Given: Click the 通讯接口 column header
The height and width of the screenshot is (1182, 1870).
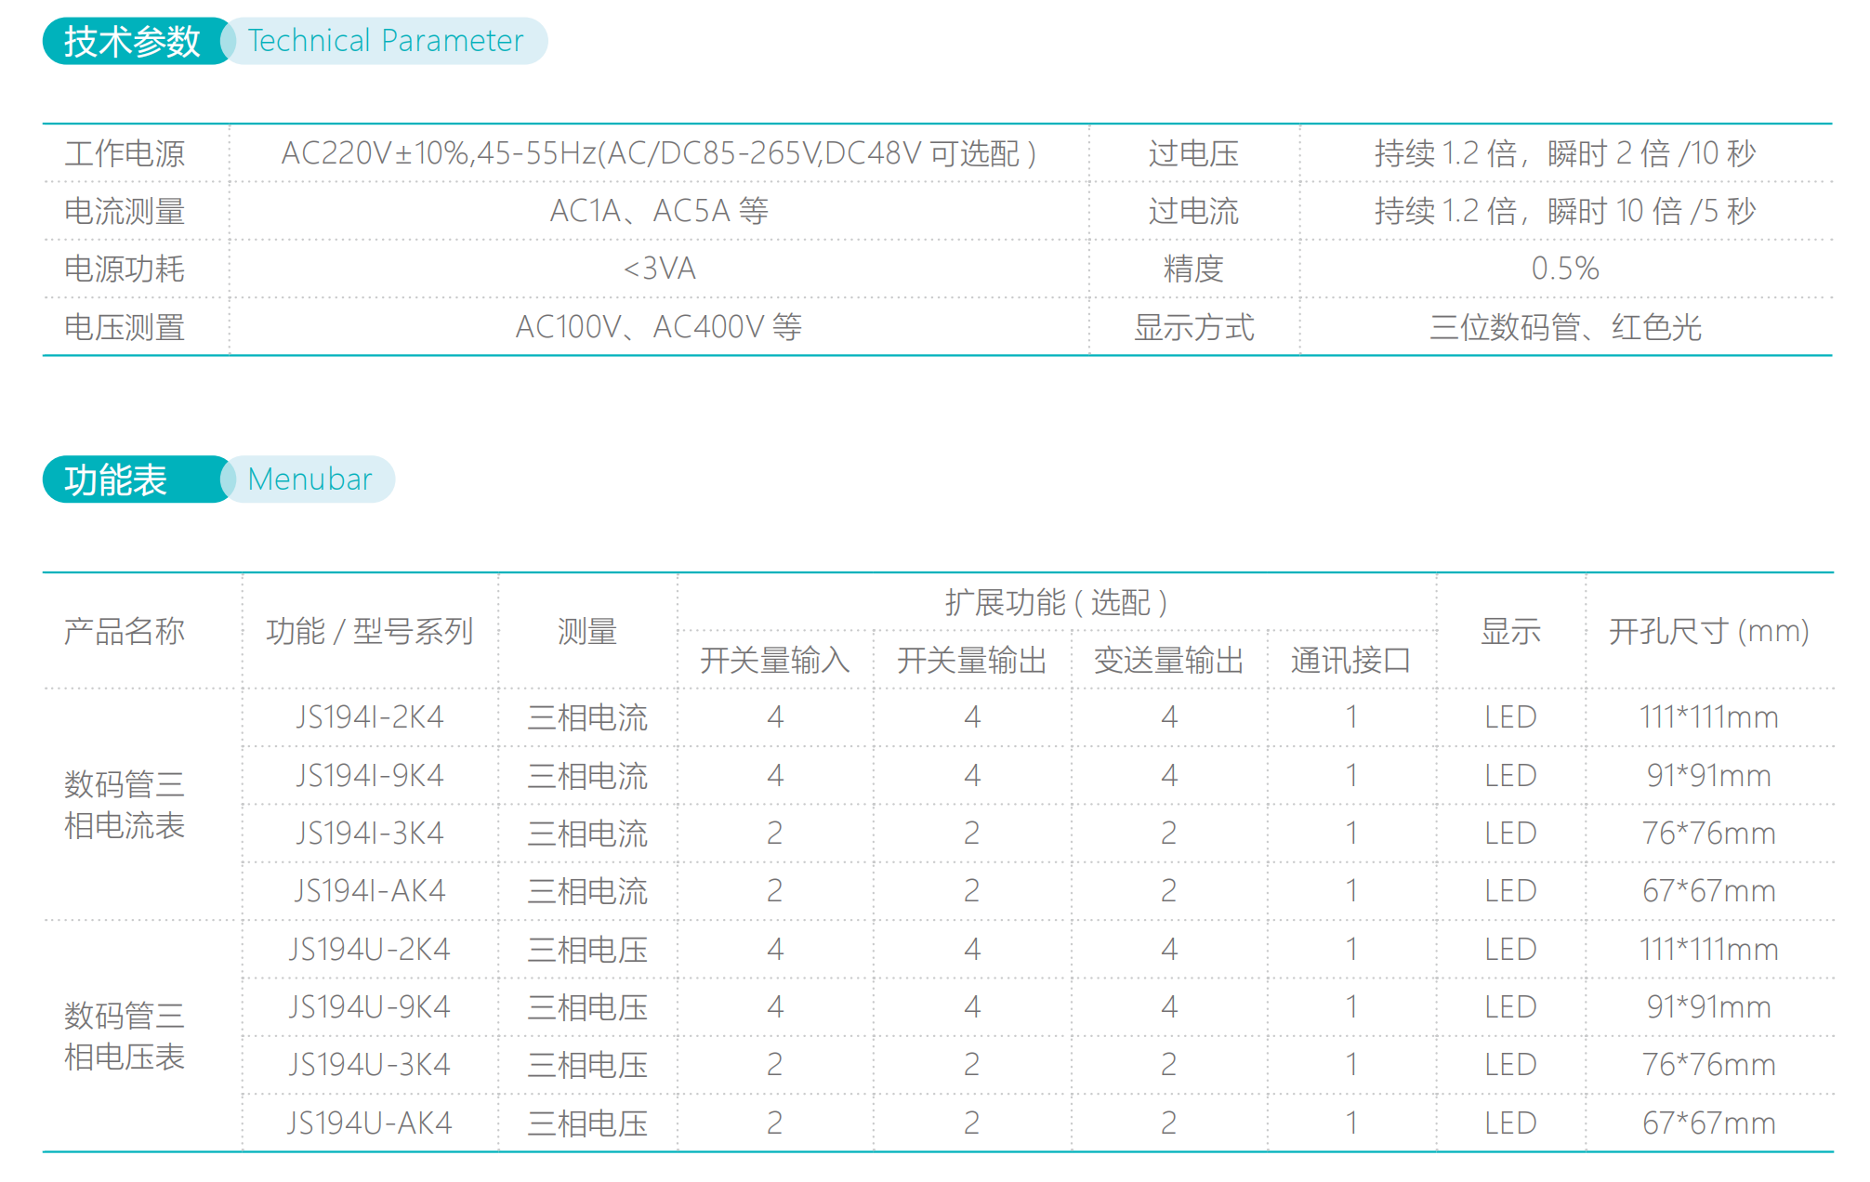Looking at the screenshot, I should click(x=1350, y=660).
